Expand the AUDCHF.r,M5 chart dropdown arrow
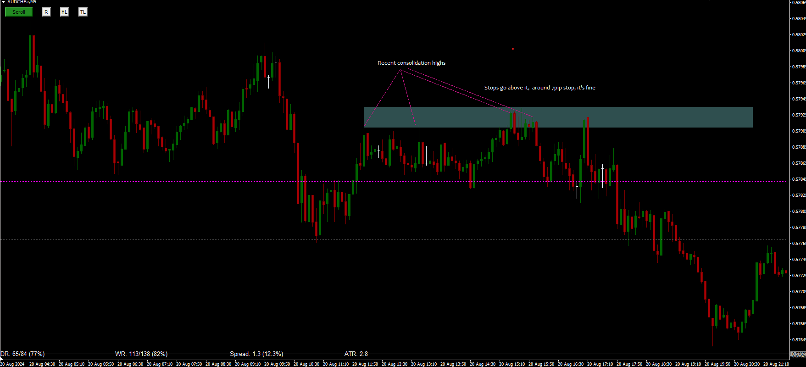 [3, 2]
